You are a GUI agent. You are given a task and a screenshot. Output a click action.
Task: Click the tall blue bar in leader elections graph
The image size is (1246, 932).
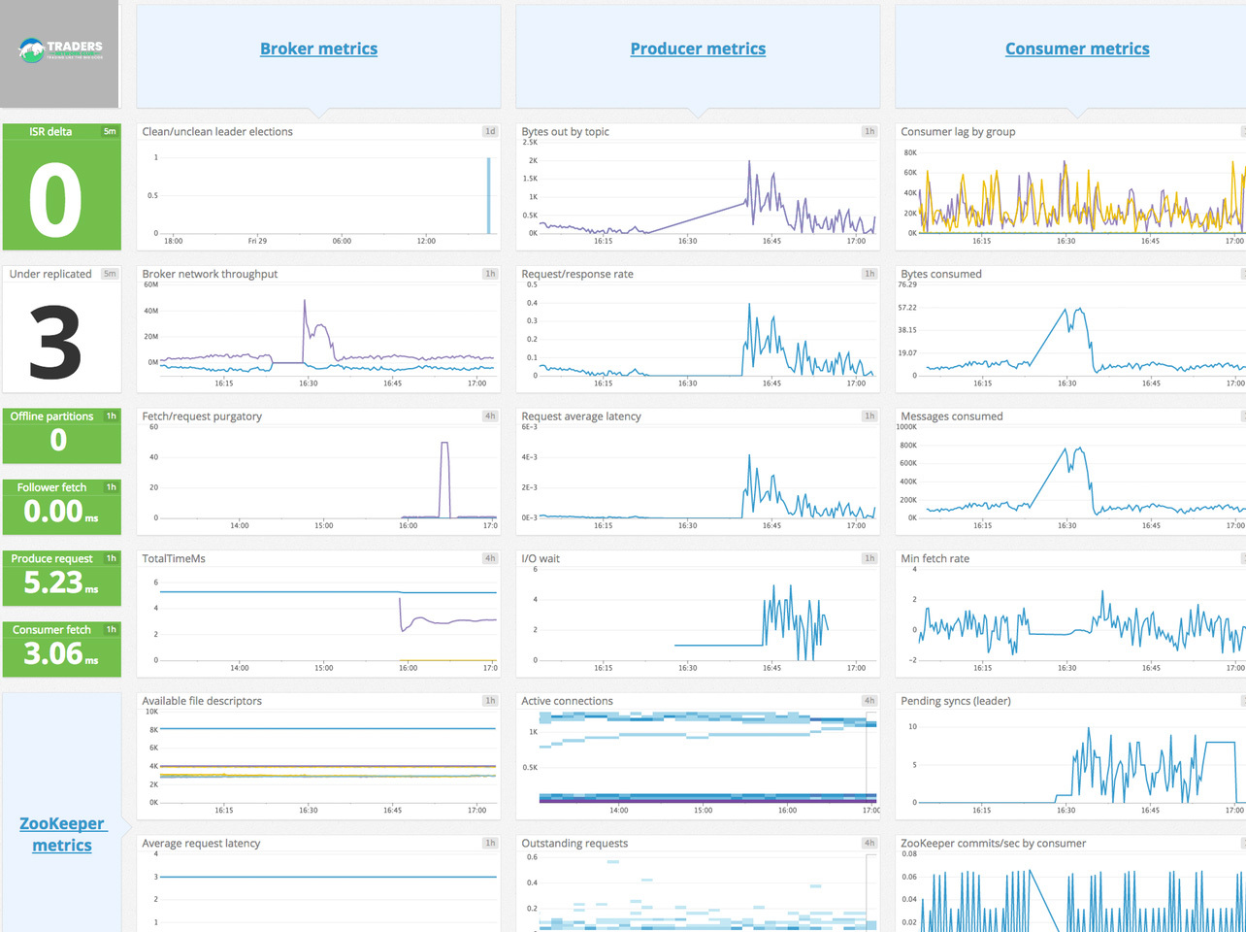pyautogui.click(x=488, y=195)
